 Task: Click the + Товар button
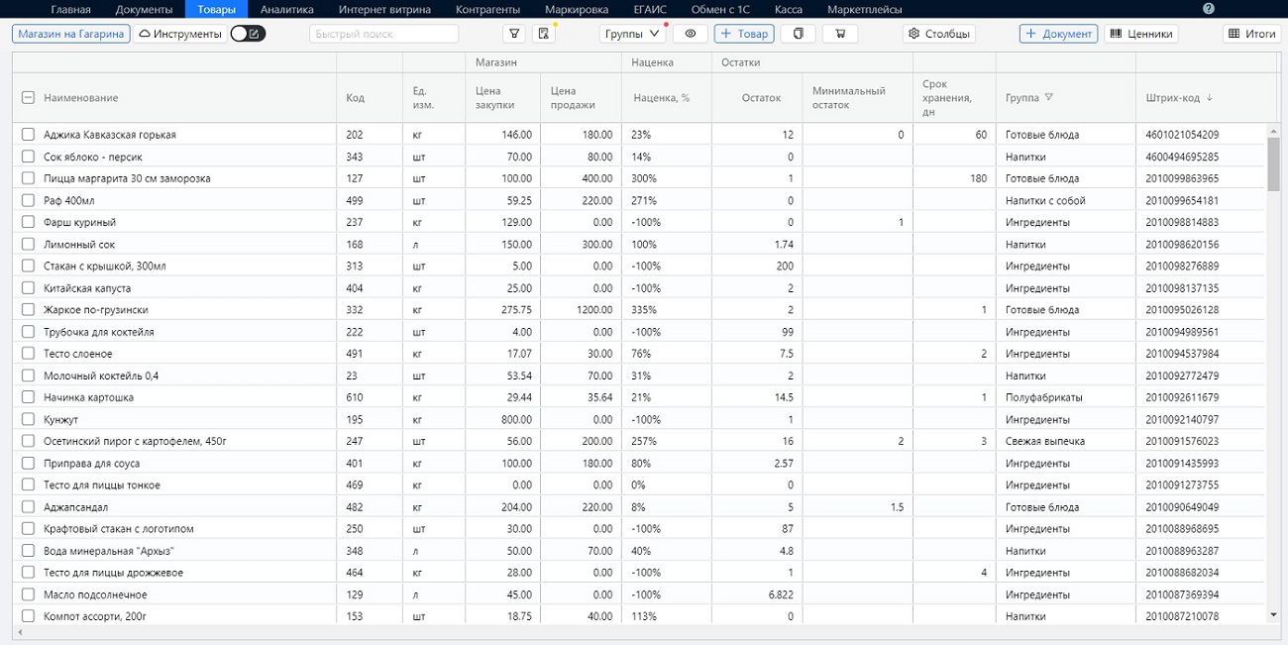pos(744,34)
